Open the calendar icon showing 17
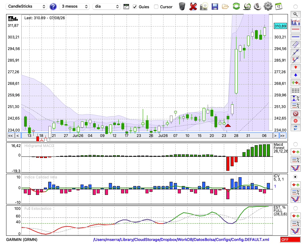305x244 pixels. (278, 6)
